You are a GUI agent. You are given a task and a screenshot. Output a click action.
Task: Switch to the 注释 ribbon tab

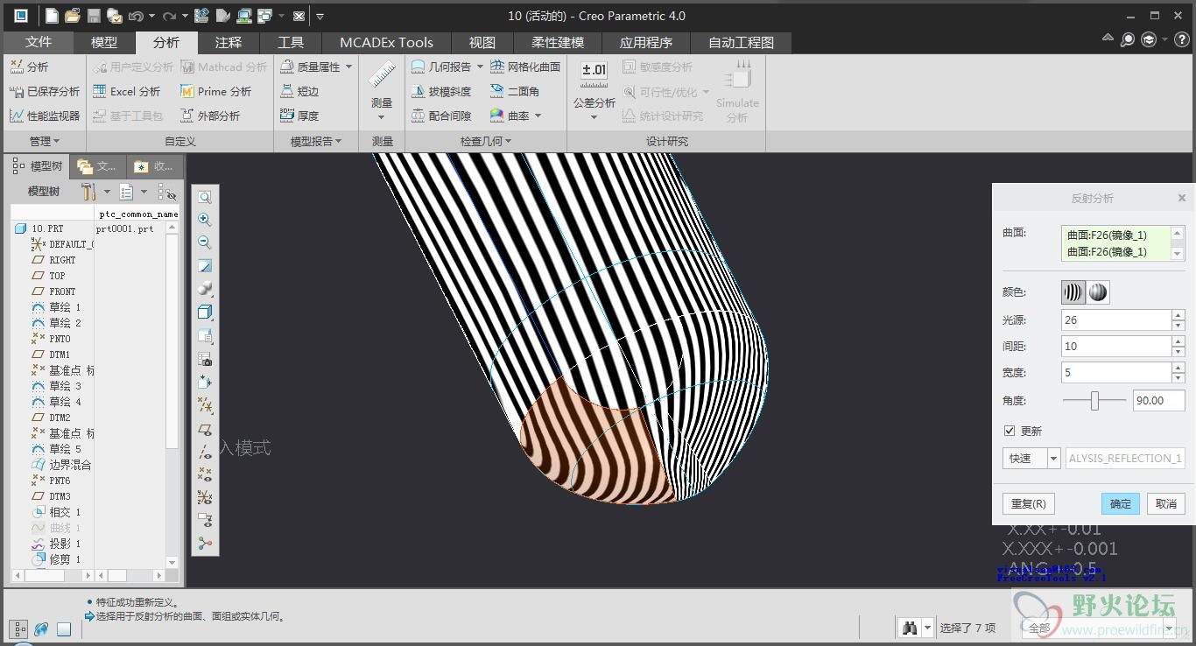tap(229, 42)
